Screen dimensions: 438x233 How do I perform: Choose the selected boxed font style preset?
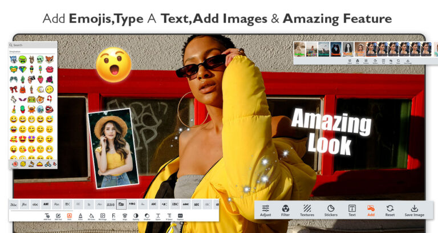click(x=121, y=204)
